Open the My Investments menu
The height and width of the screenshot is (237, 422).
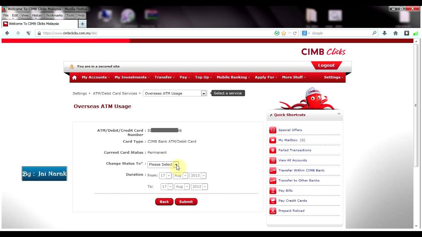tap(132, 77)
